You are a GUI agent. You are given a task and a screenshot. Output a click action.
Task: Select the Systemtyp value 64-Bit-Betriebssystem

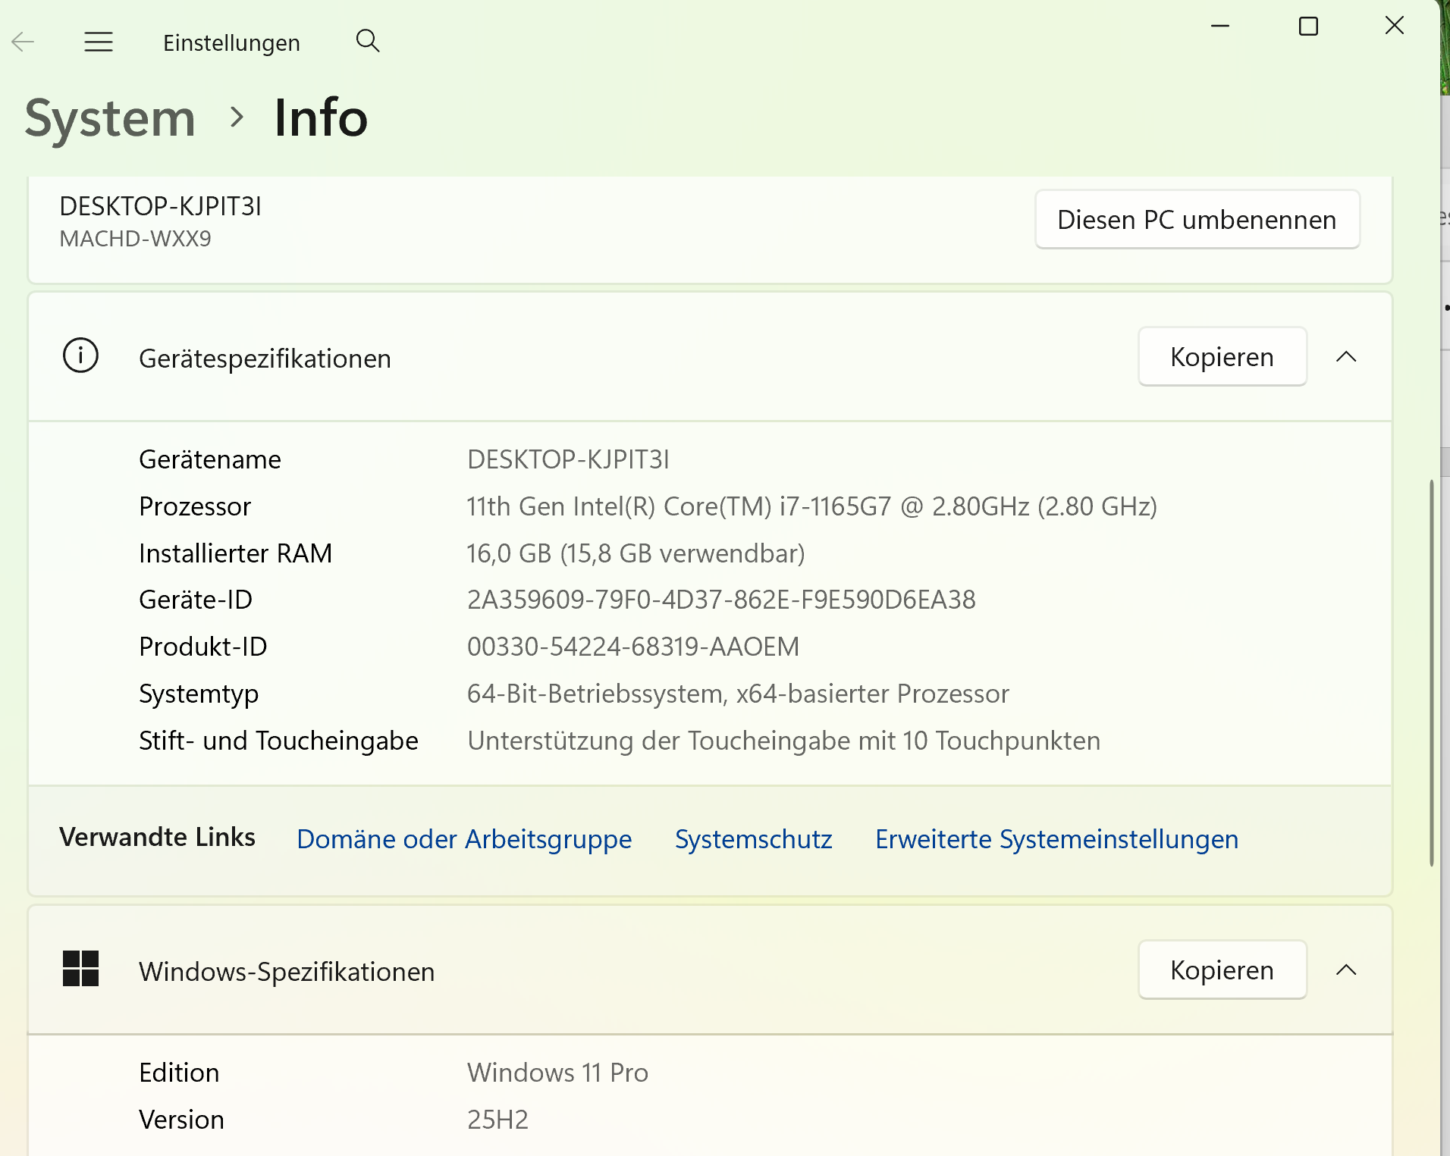[x=738, y=694]
